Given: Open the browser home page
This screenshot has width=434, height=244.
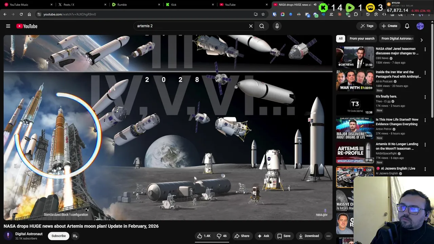Looking at the screenshot, I should click(29, 14).
